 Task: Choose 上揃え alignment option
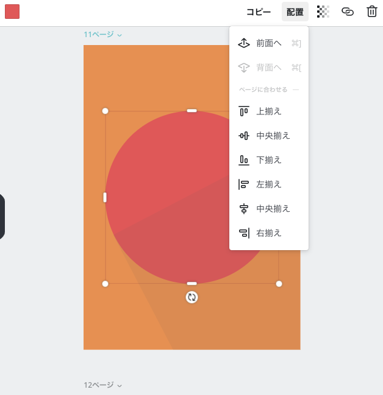(x=269, y=111)
